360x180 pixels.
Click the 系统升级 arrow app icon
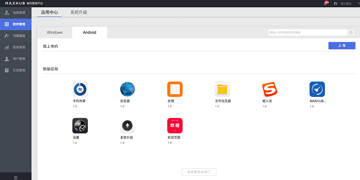(127, 126)
